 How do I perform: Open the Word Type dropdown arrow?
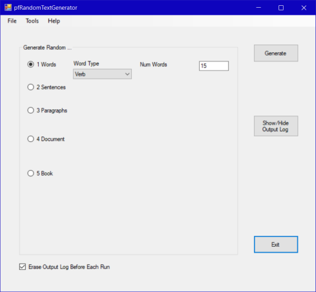click(127, 74)
